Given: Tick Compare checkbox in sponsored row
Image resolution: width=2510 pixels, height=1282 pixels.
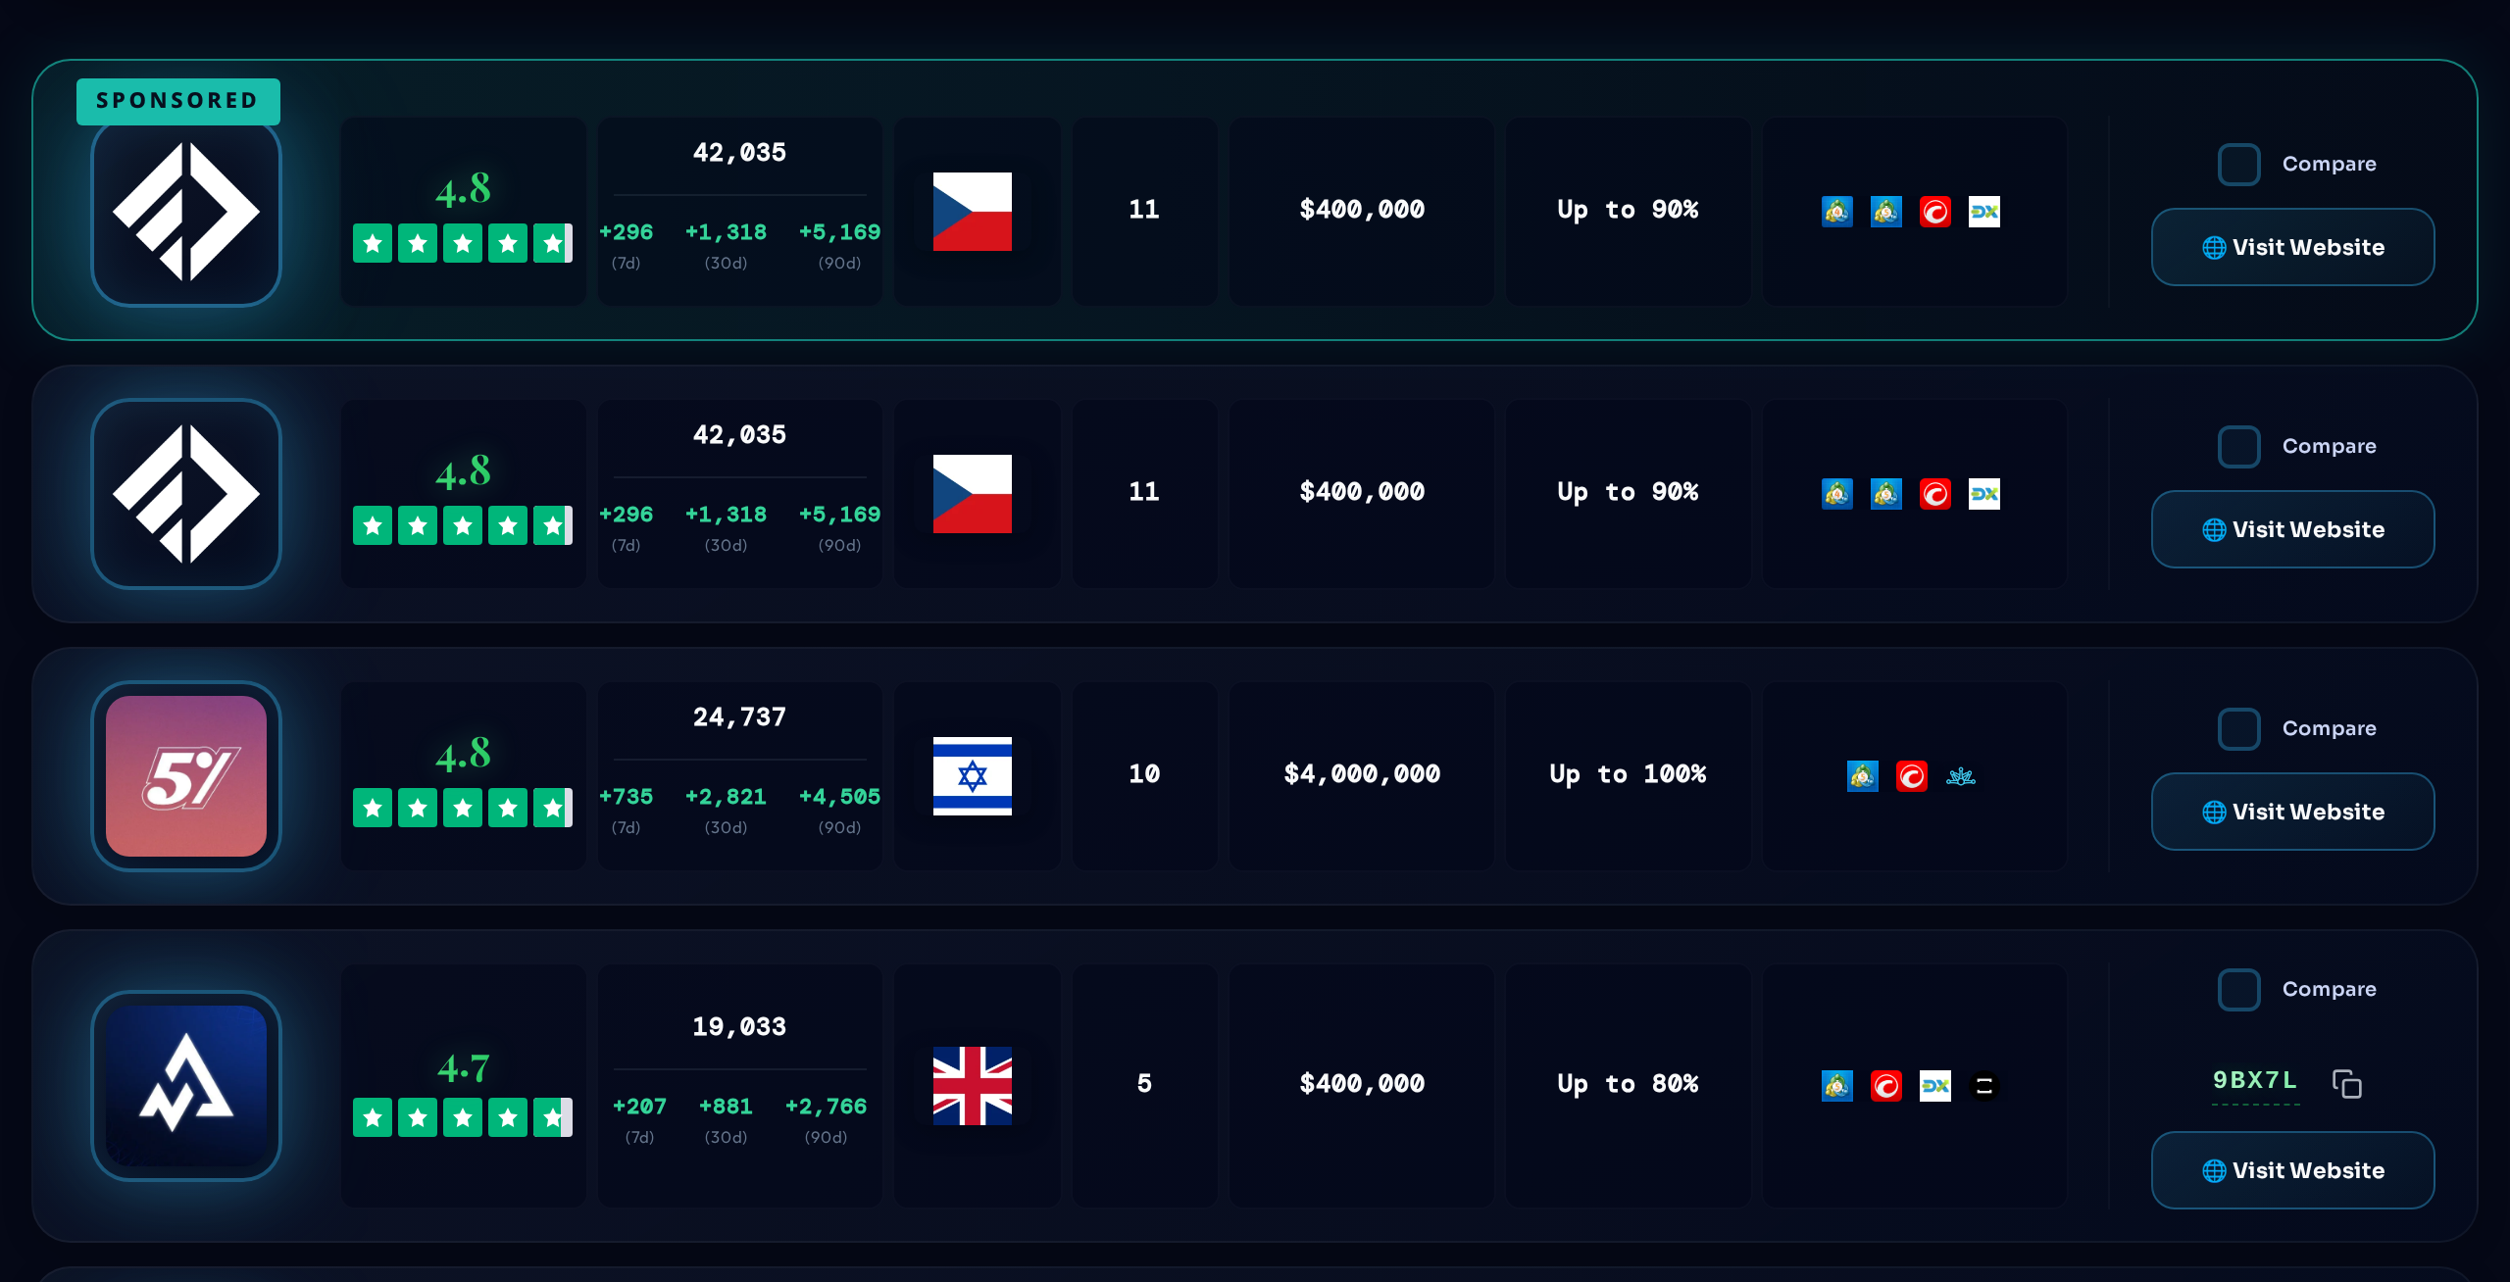Looking at the screenshot, I should (2238, 165).
